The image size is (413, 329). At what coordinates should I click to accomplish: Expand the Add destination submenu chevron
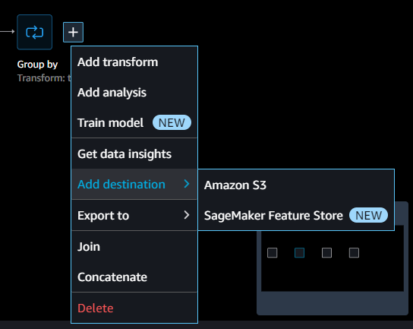pyautogui.click(x=187, y=184)
